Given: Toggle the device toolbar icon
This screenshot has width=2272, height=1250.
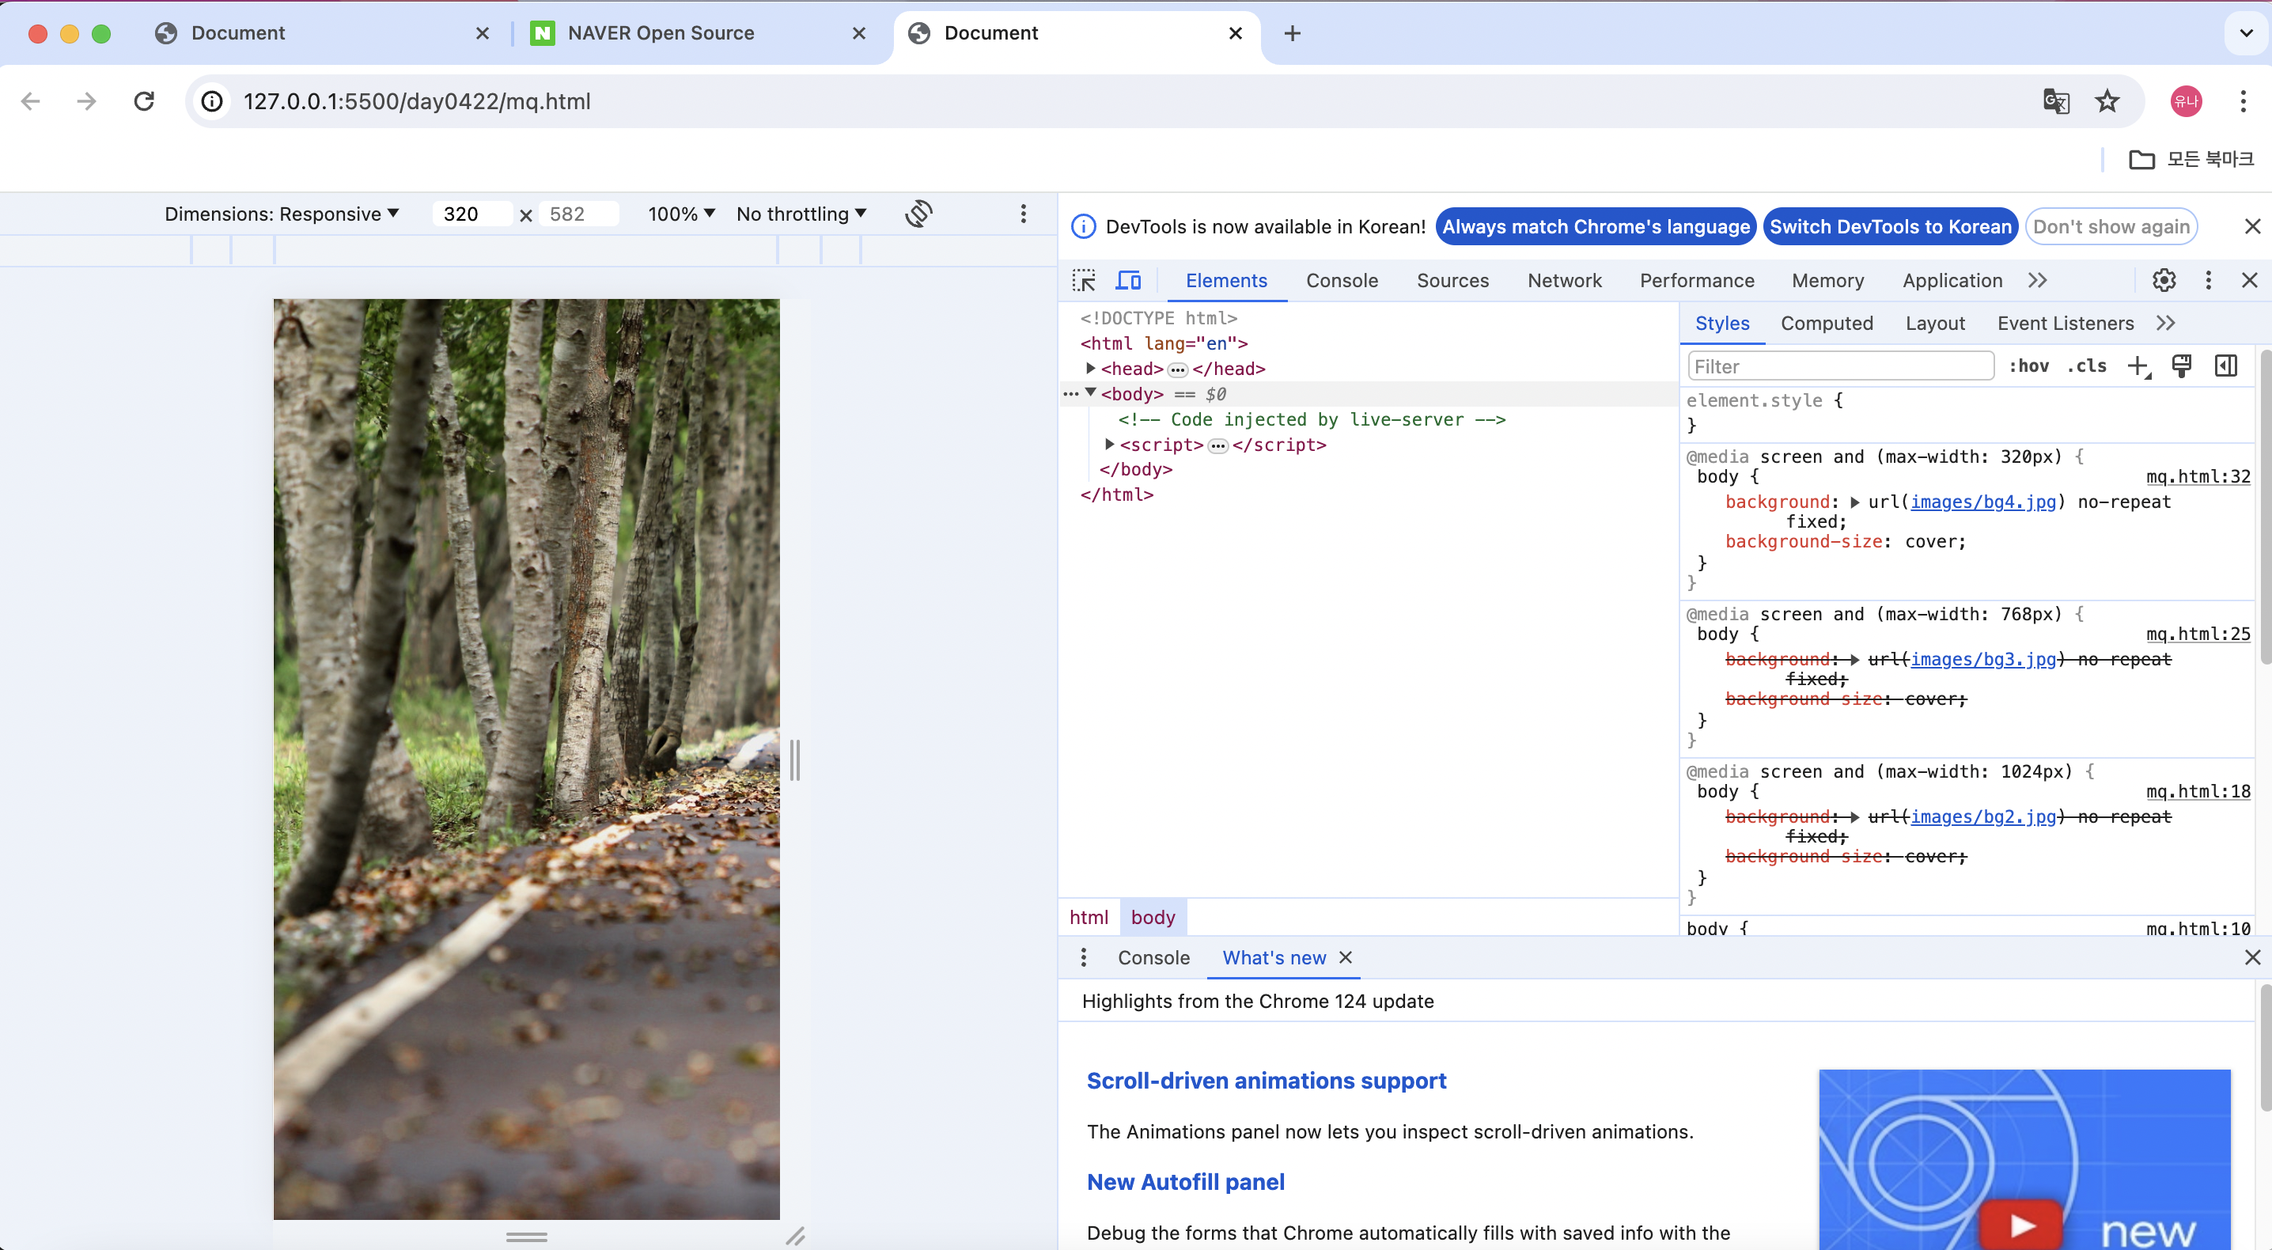Looking at the screenshot, I should [x=1128, y=281].
